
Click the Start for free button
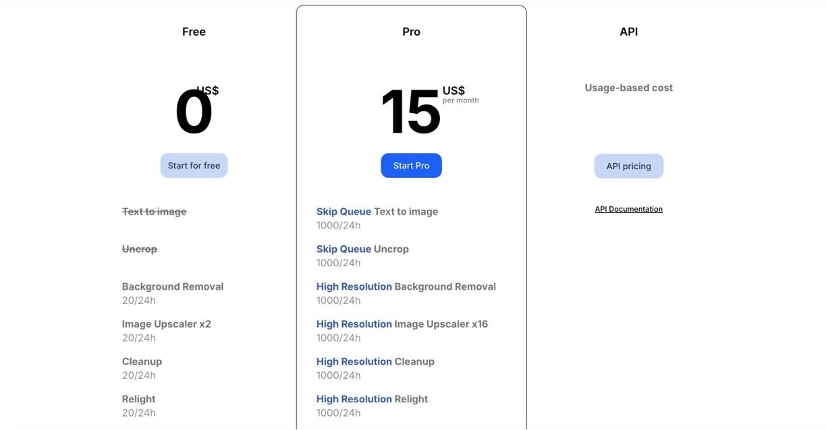click(194, 166)
